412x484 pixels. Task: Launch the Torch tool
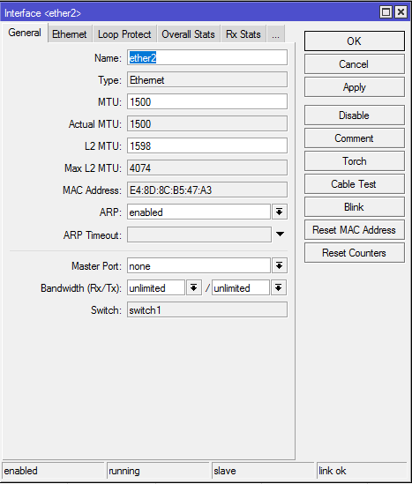(355, 161)
